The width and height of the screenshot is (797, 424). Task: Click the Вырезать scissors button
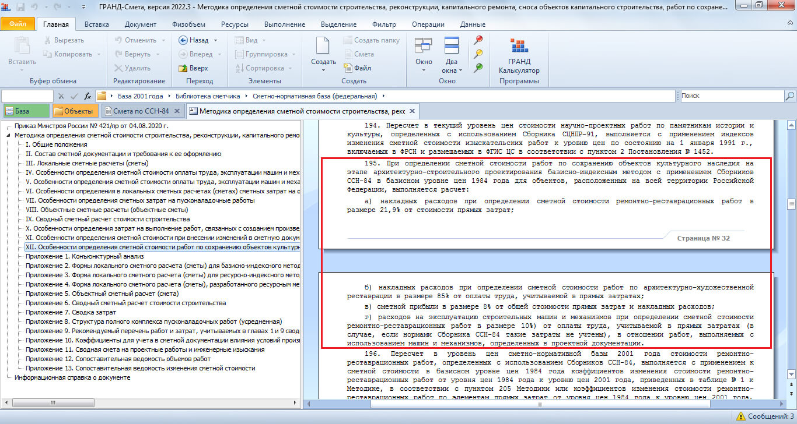[64, 40]
